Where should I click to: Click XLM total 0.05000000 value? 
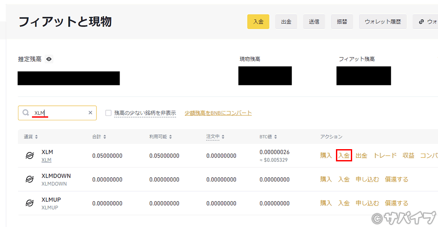coord(107,156)
